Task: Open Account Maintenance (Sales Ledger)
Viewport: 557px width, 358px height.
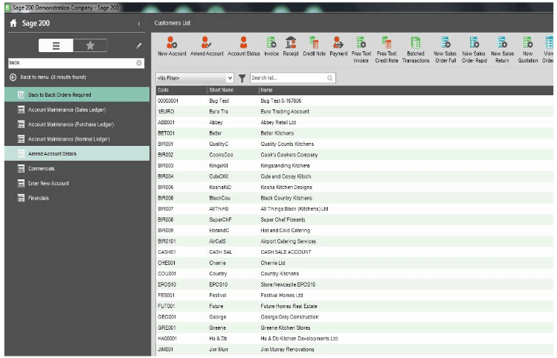Action: pyautogui.click(x=77, y=110)
